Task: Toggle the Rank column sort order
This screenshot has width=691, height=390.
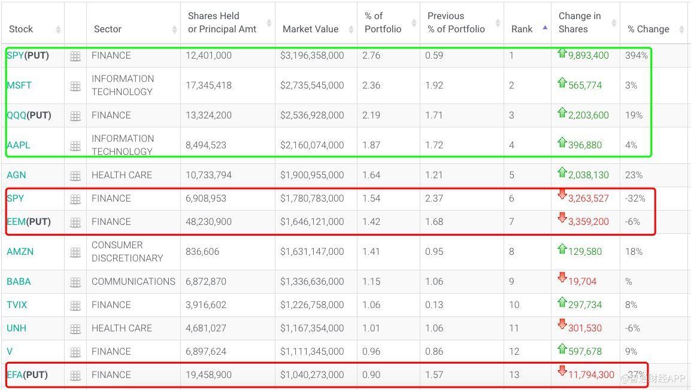Action: pos(522,29)
